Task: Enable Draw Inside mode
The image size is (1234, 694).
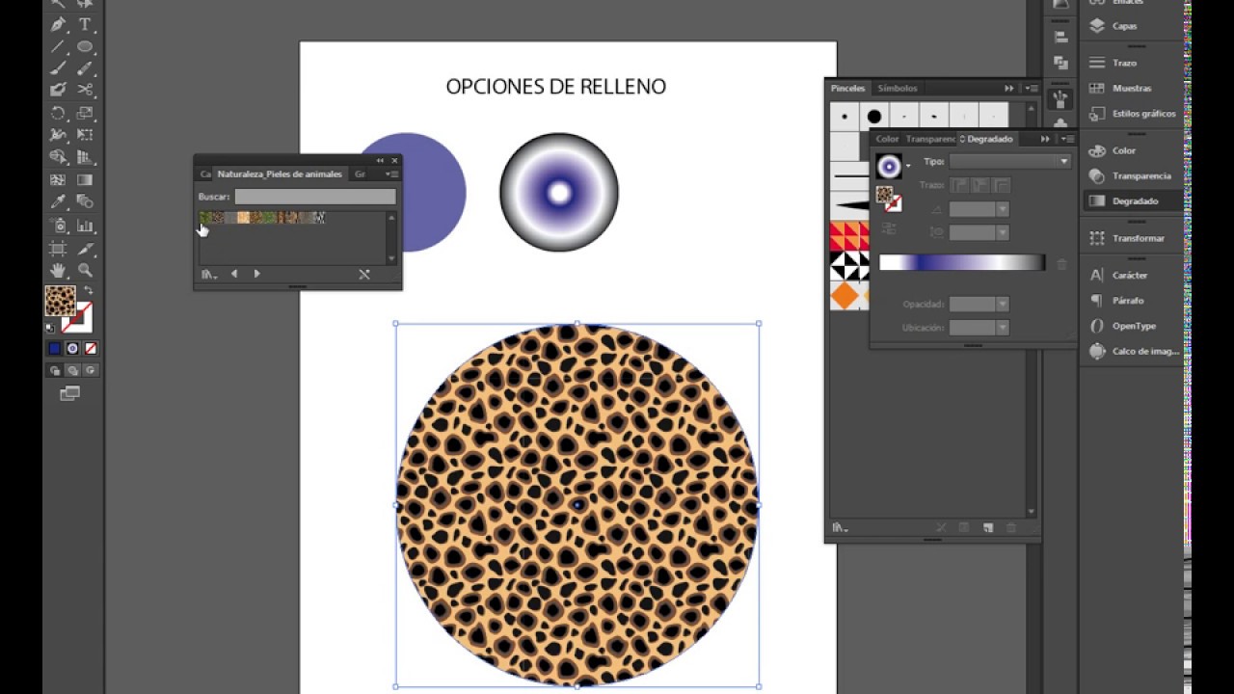Action: (91, 370)
